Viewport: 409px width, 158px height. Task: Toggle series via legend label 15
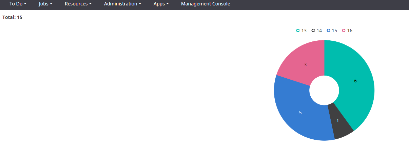click(334, 31)
